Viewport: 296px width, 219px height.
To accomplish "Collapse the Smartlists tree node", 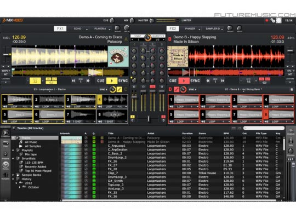I will pyautogui.click(x=13, y=158).
